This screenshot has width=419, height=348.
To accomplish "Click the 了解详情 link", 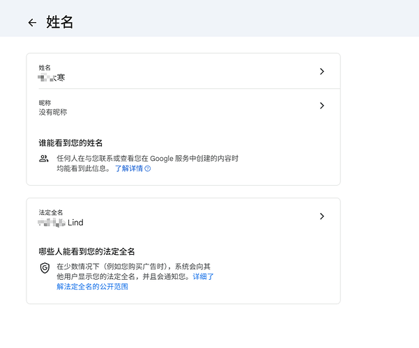I will 129,168.
